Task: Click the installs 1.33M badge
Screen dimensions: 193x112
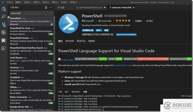Action: [115, 59]
